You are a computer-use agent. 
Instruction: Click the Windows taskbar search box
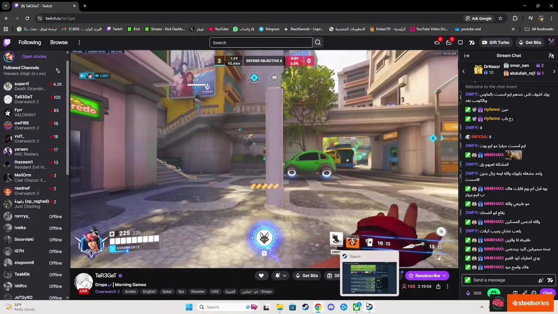click(228, 307)
